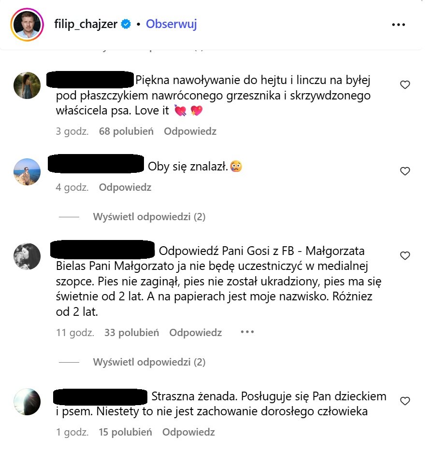Like the 'Straszna żenada' comment
This screenshot has width=443, height=451.
405,401
